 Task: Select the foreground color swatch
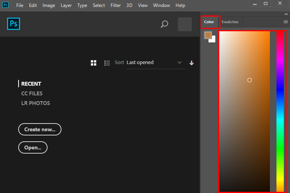[x=208, y=35]
